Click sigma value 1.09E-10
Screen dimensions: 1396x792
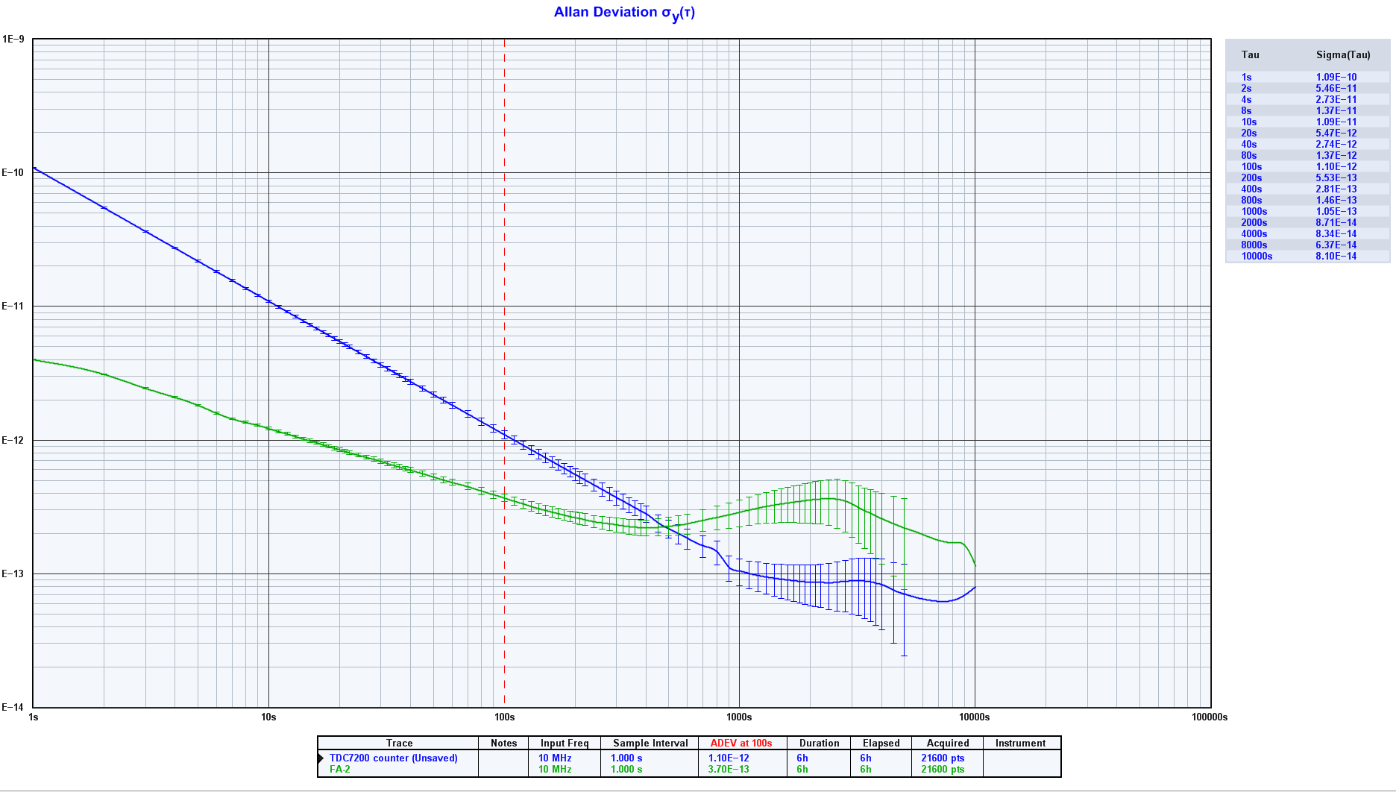pos(1336,77)
